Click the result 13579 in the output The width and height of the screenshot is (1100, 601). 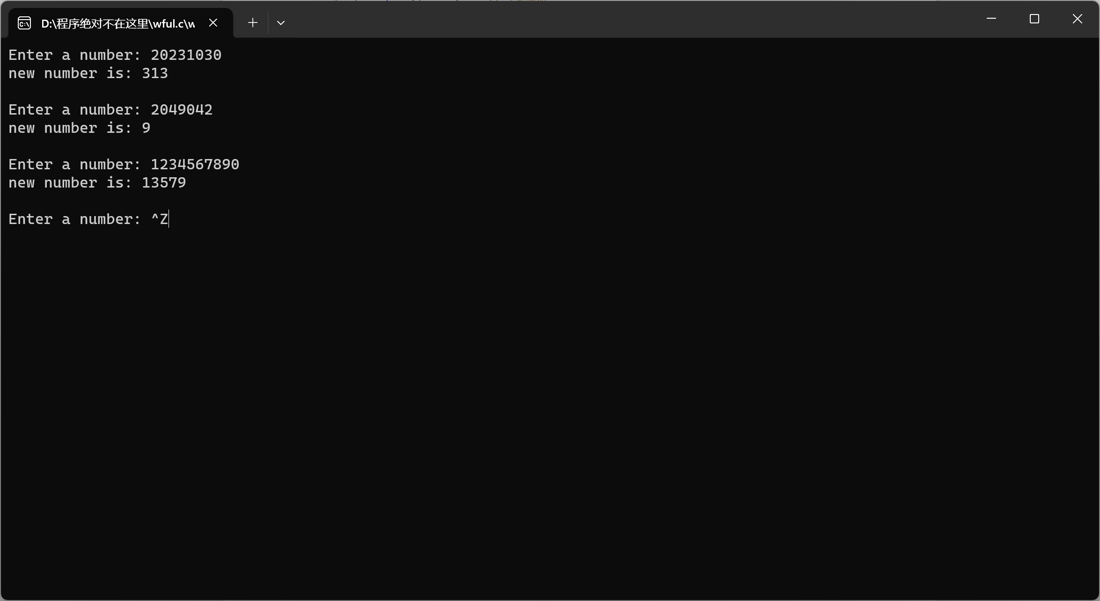(164, 183)
